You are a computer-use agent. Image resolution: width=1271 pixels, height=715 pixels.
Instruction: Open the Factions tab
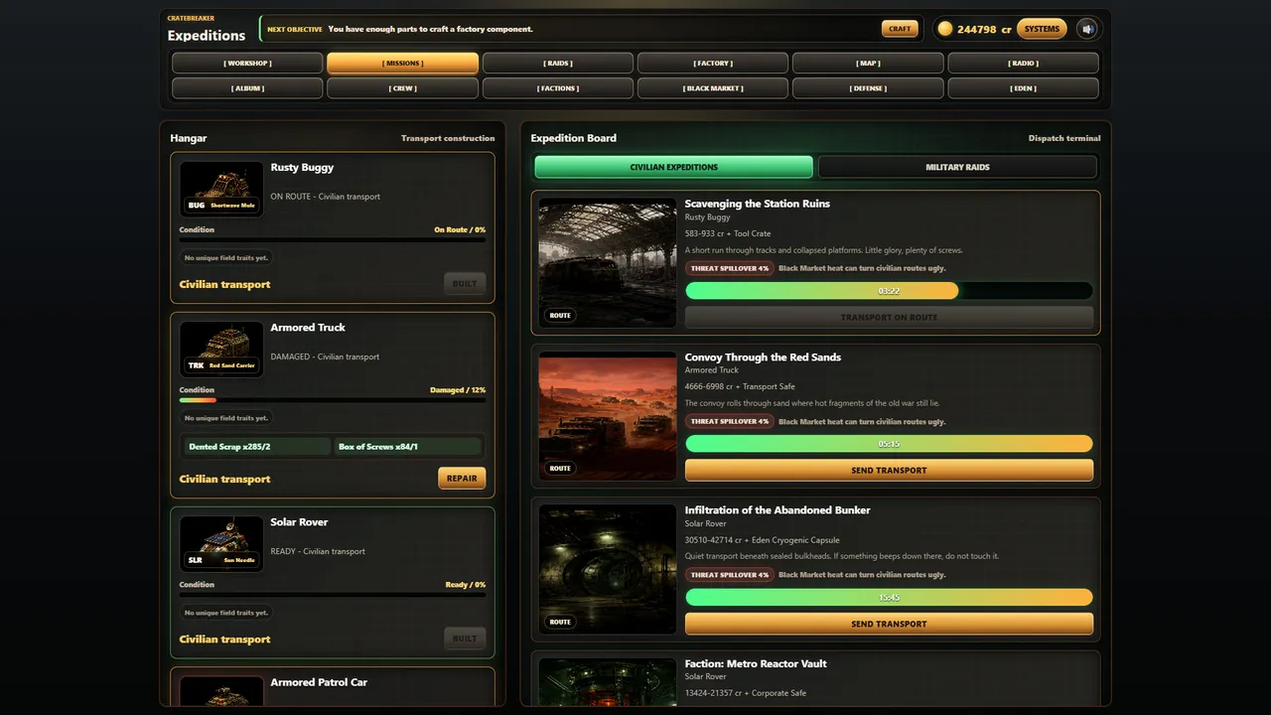tap(558, 87)
